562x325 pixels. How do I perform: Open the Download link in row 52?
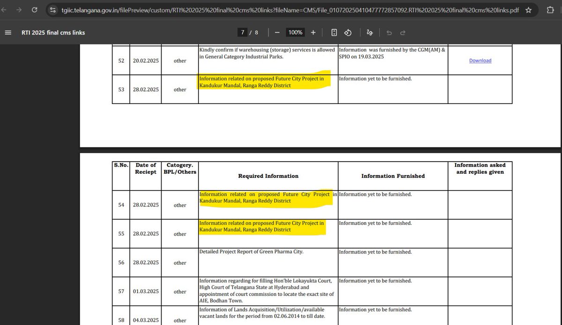click(480, 60)
